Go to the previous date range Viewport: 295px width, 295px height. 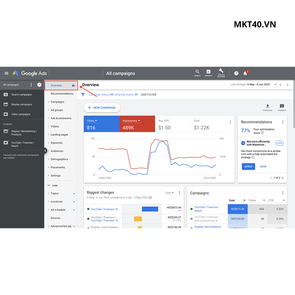point(280,85)
